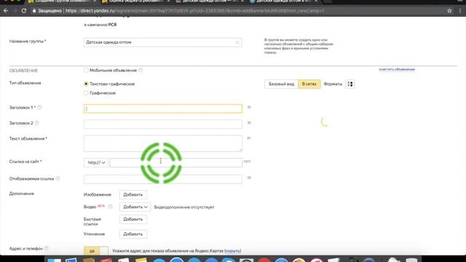The image size is (466, 262).
Task: Click into the 'Заголовок 1' field
Action: tap(163, 108)
